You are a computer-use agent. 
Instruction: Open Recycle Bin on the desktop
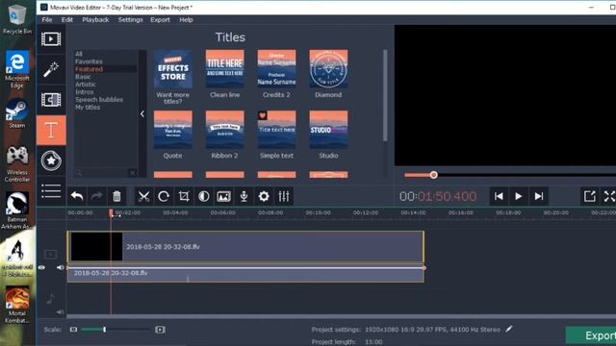[16, 18]
